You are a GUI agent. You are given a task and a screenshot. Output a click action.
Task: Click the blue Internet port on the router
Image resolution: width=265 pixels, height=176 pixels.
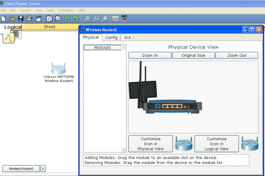pyautogui.click(x=157, y=106)
